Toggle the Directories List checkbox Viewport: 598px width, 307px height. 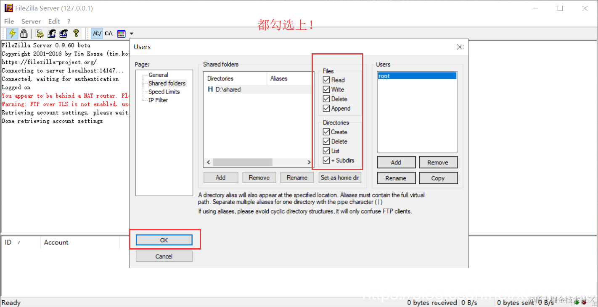(x=326, y=151)
